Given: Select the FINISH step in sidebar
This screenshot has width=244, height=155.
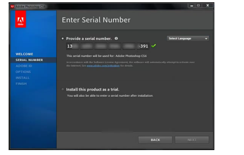Looking at the screenshot, I should [21, 84].
